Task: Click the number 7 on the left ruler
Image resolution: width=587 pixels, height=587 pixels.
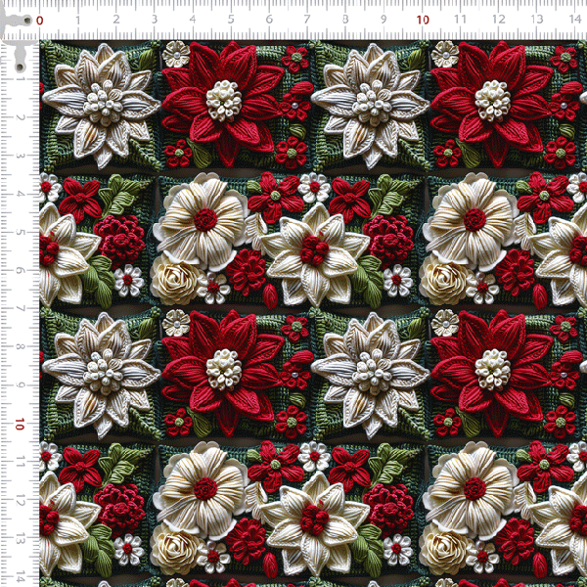Action: pos(20,308)
